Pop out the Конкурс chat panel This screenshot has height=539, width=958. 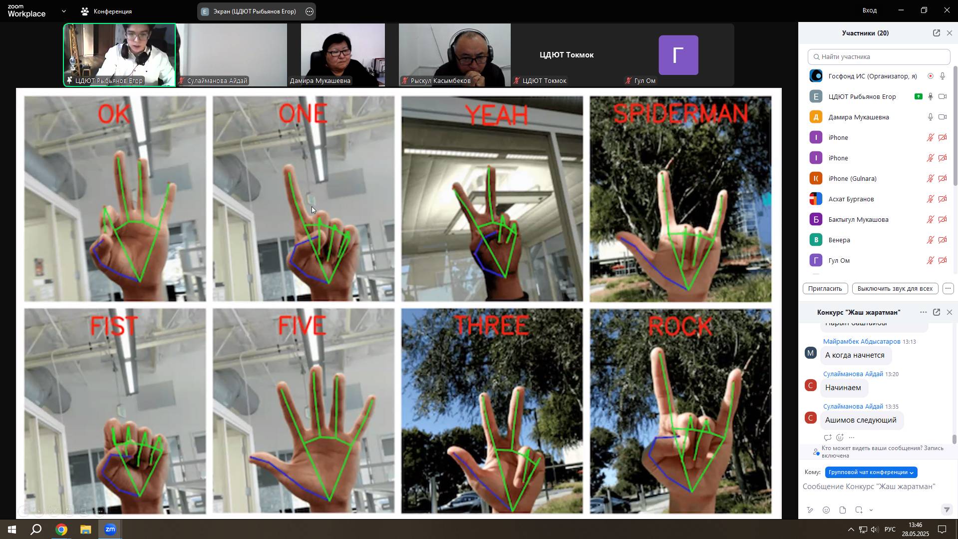tap(936, 312)
